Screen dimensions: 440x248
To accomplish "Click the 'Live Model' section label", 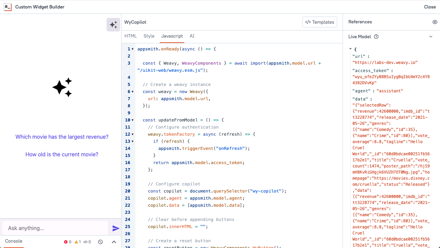I will pos(360,37).
